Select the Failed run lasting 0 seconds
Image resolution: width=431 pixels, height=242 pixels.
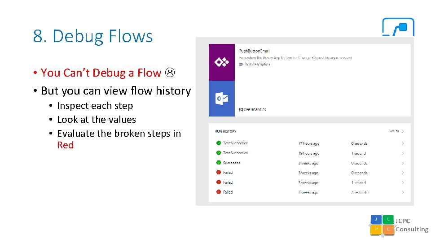(228, 173)
